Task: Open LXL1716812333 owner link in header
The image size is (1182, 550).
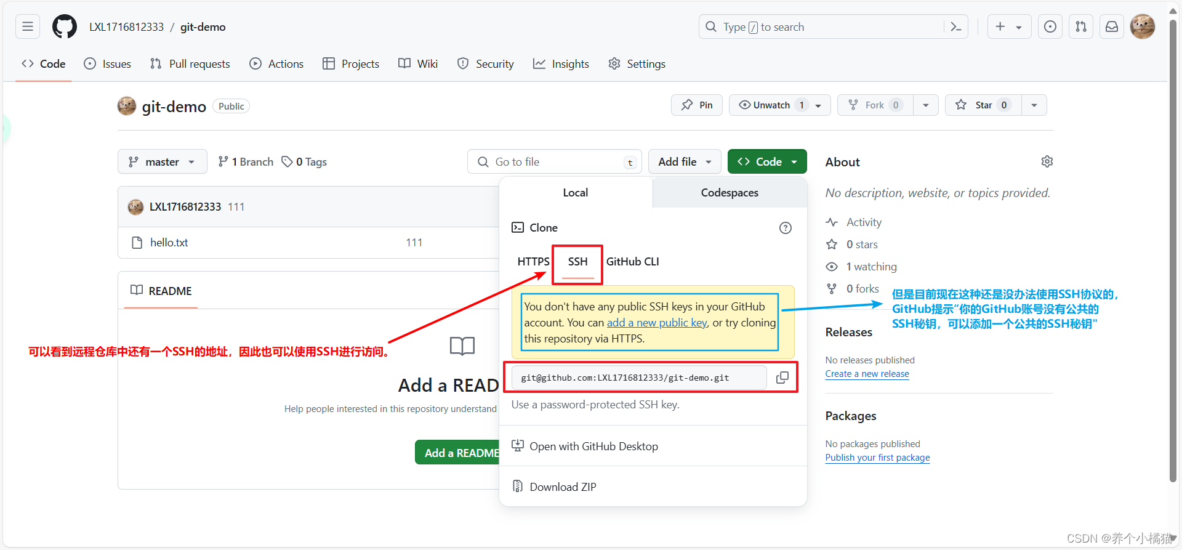Action: [x=126, y=27]
